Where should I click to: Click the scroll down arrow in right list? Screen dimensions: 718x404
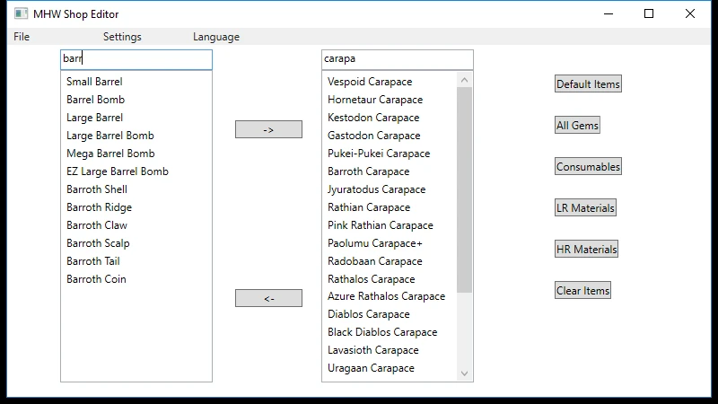(464, 373)
